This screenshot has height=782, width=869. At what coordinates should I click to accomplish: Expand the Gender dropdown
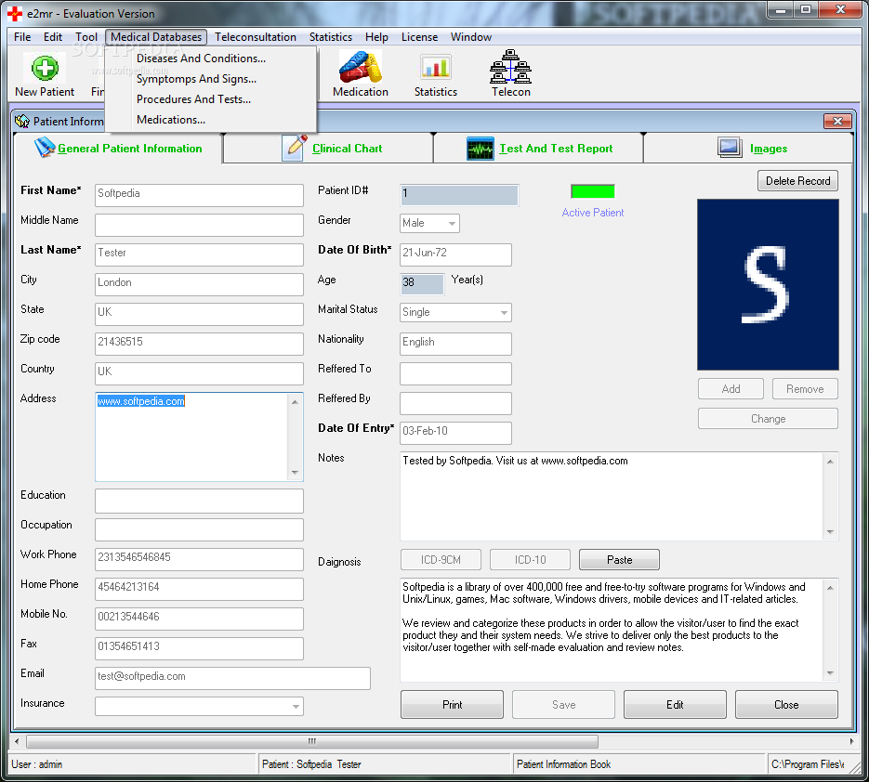click(452, 223)
